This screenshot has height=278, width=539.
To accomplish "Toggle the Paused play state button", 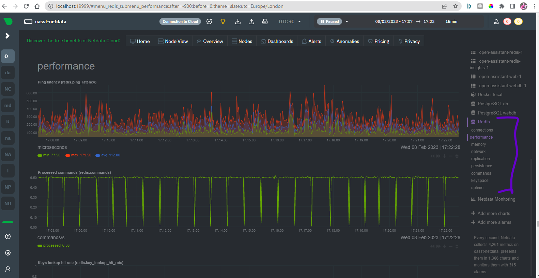I will click(329, 21).
